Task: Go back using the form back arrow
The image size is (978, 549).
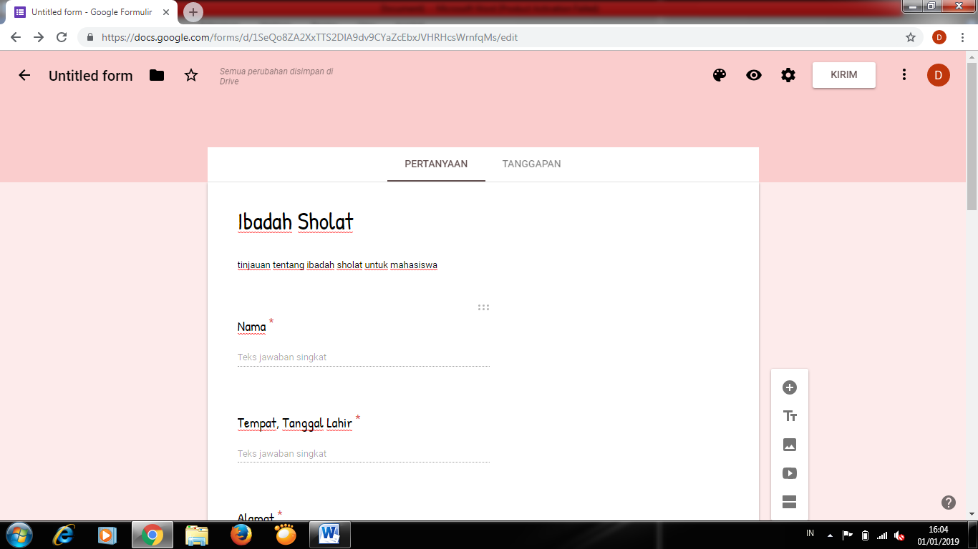Action: click(24, 75)
